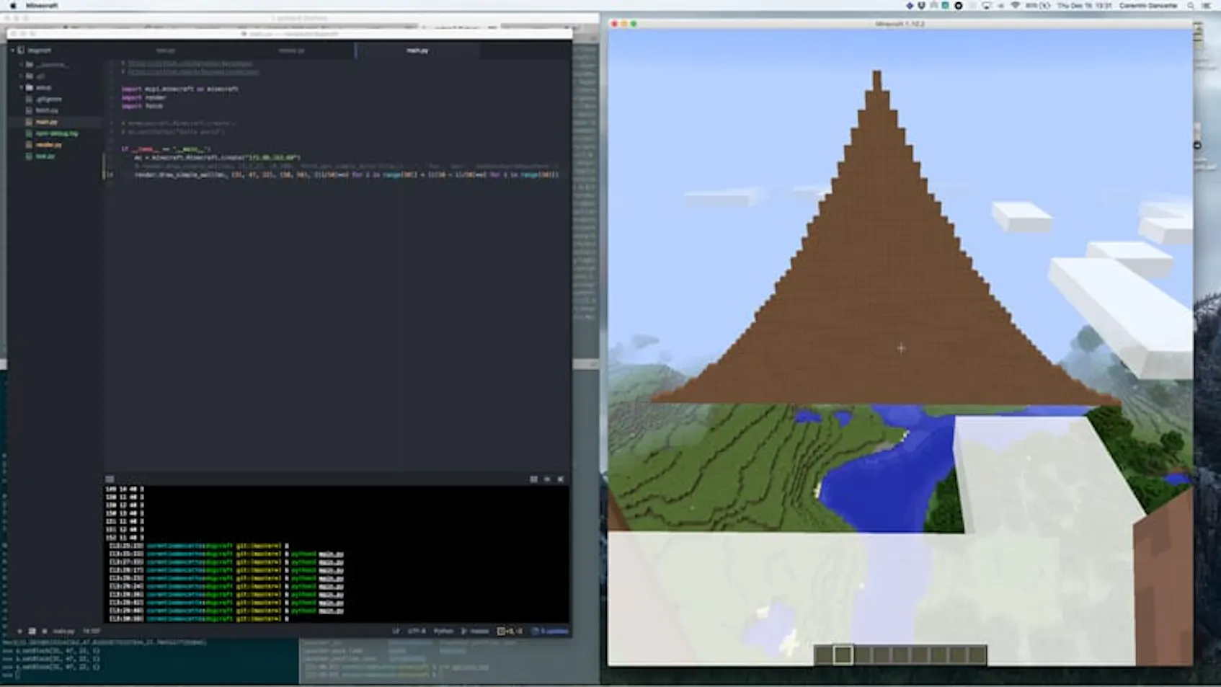The width and height of the screenshot is (1221, 687).
Task: Click the updates indicator in status bar
Action: [x=551, y=631]
